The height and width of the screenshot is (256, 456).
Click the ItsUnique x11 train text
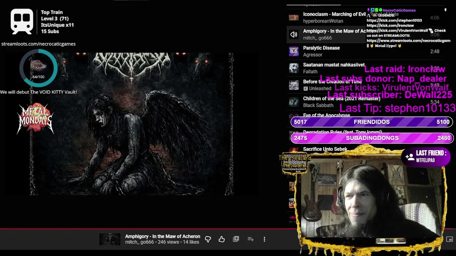click(57, 25)
